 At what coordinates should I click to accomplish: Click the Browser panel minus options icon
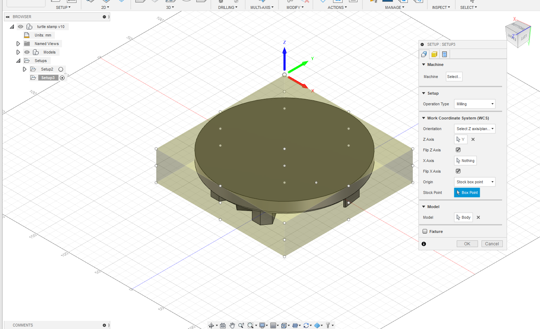click(104, 17)
